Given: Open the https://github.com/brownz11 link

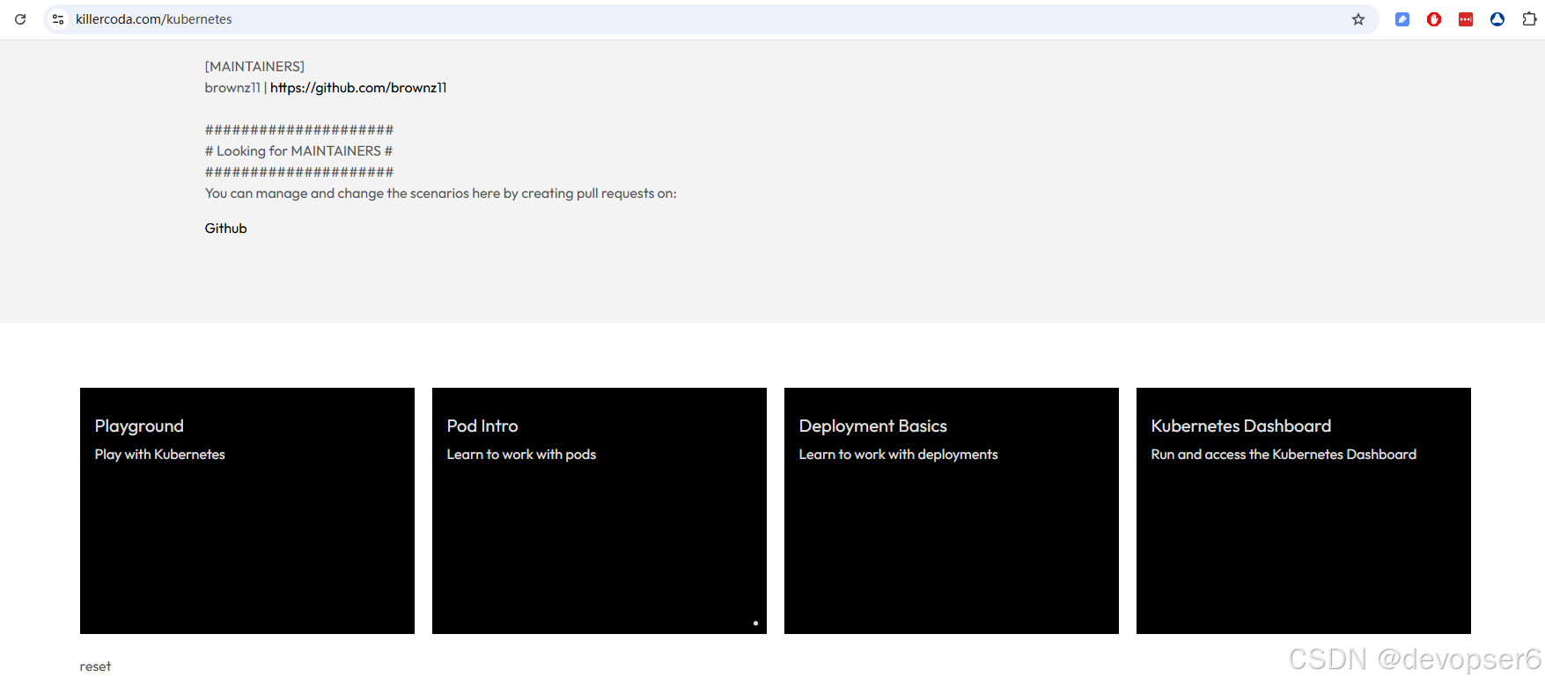Looking at the screenshot, I should tap(358, 88).
